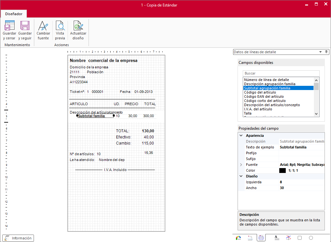Click the black Color swatch

tap(283, 171)
